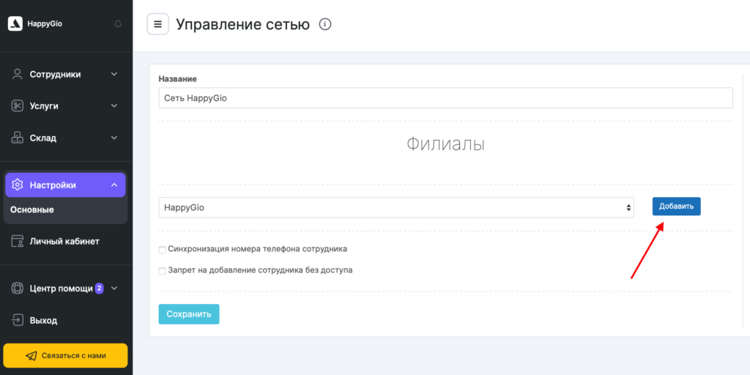This screenshot has width=750, height=375.
Task: Click the Услуги scissors icon
Action: click(x=18, y=105)
